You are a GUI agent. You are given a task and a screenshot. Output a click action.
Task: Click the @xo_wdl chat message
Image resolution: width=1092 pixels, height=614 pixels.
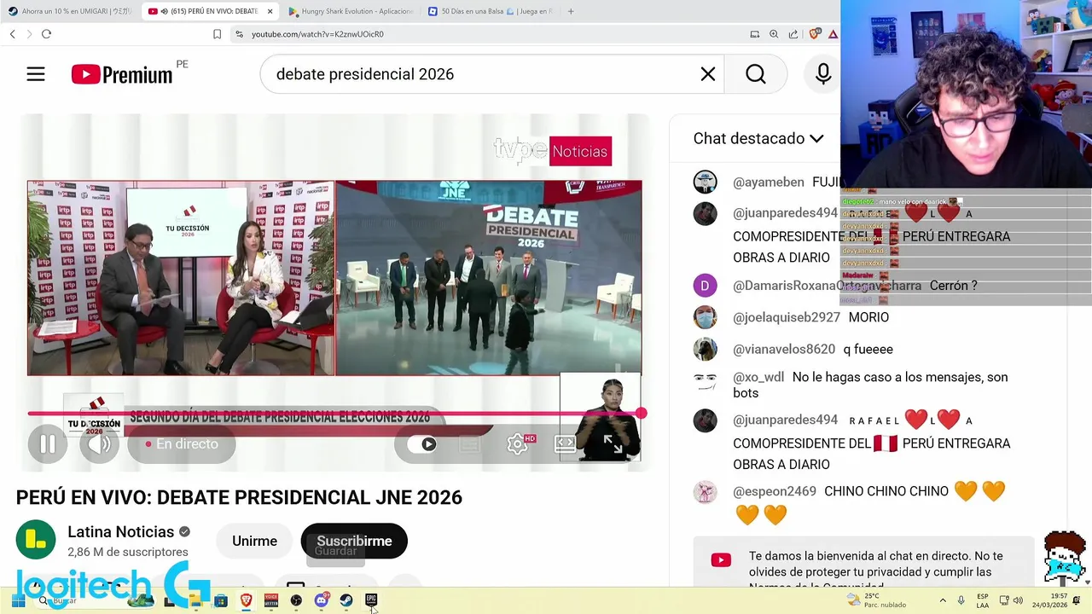pos(870,385)
